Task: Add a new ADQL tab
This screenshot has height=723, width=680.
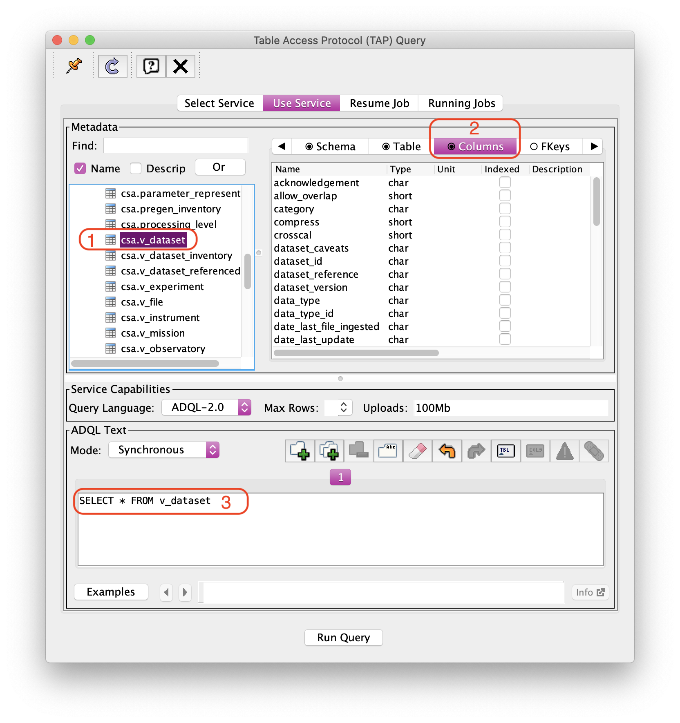Action: (x=300, y=451)
